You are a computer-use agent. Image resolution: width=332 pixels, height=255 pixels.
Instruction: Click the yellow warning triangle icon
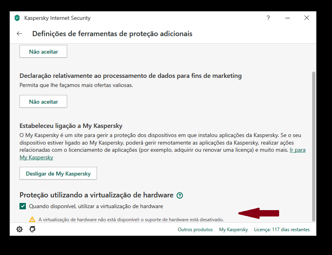click(32, 219)
